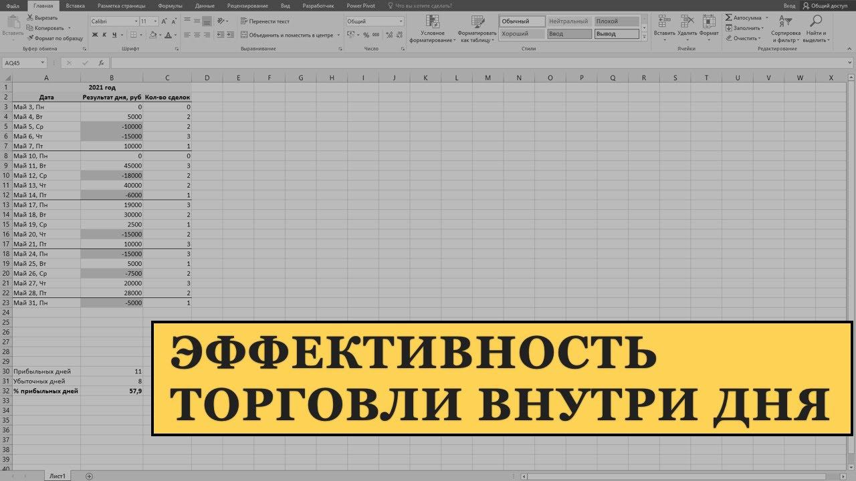The width and height of the screenshot is (856, 481).
Task: Click the Name Box showing AQ45
Action: [x=24, y=63]
